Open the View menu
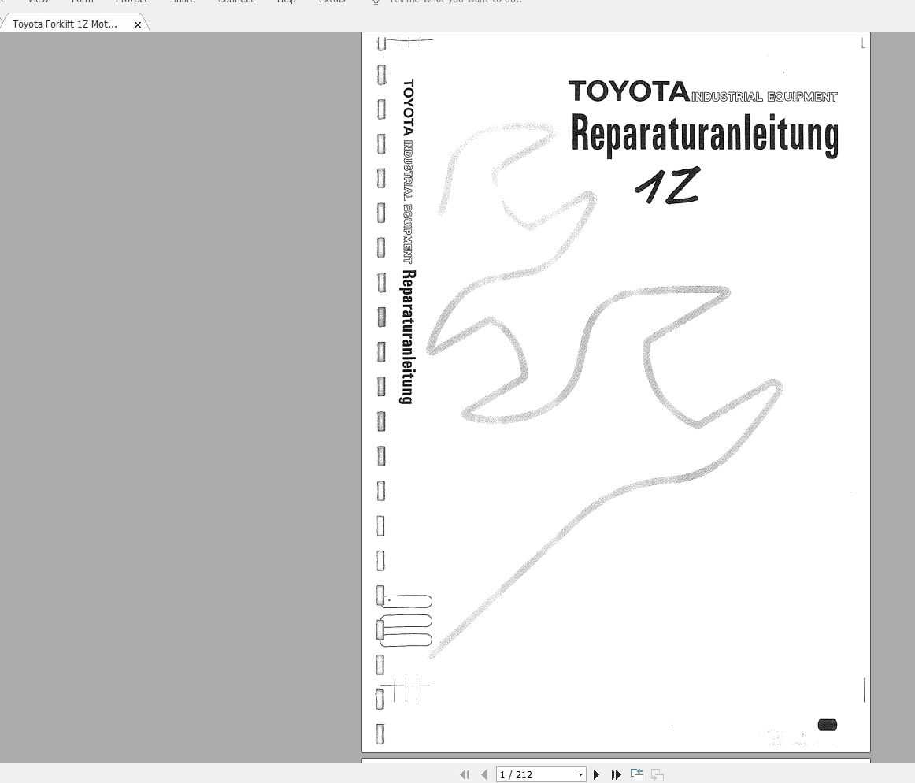915x783 pixels. 38,2
